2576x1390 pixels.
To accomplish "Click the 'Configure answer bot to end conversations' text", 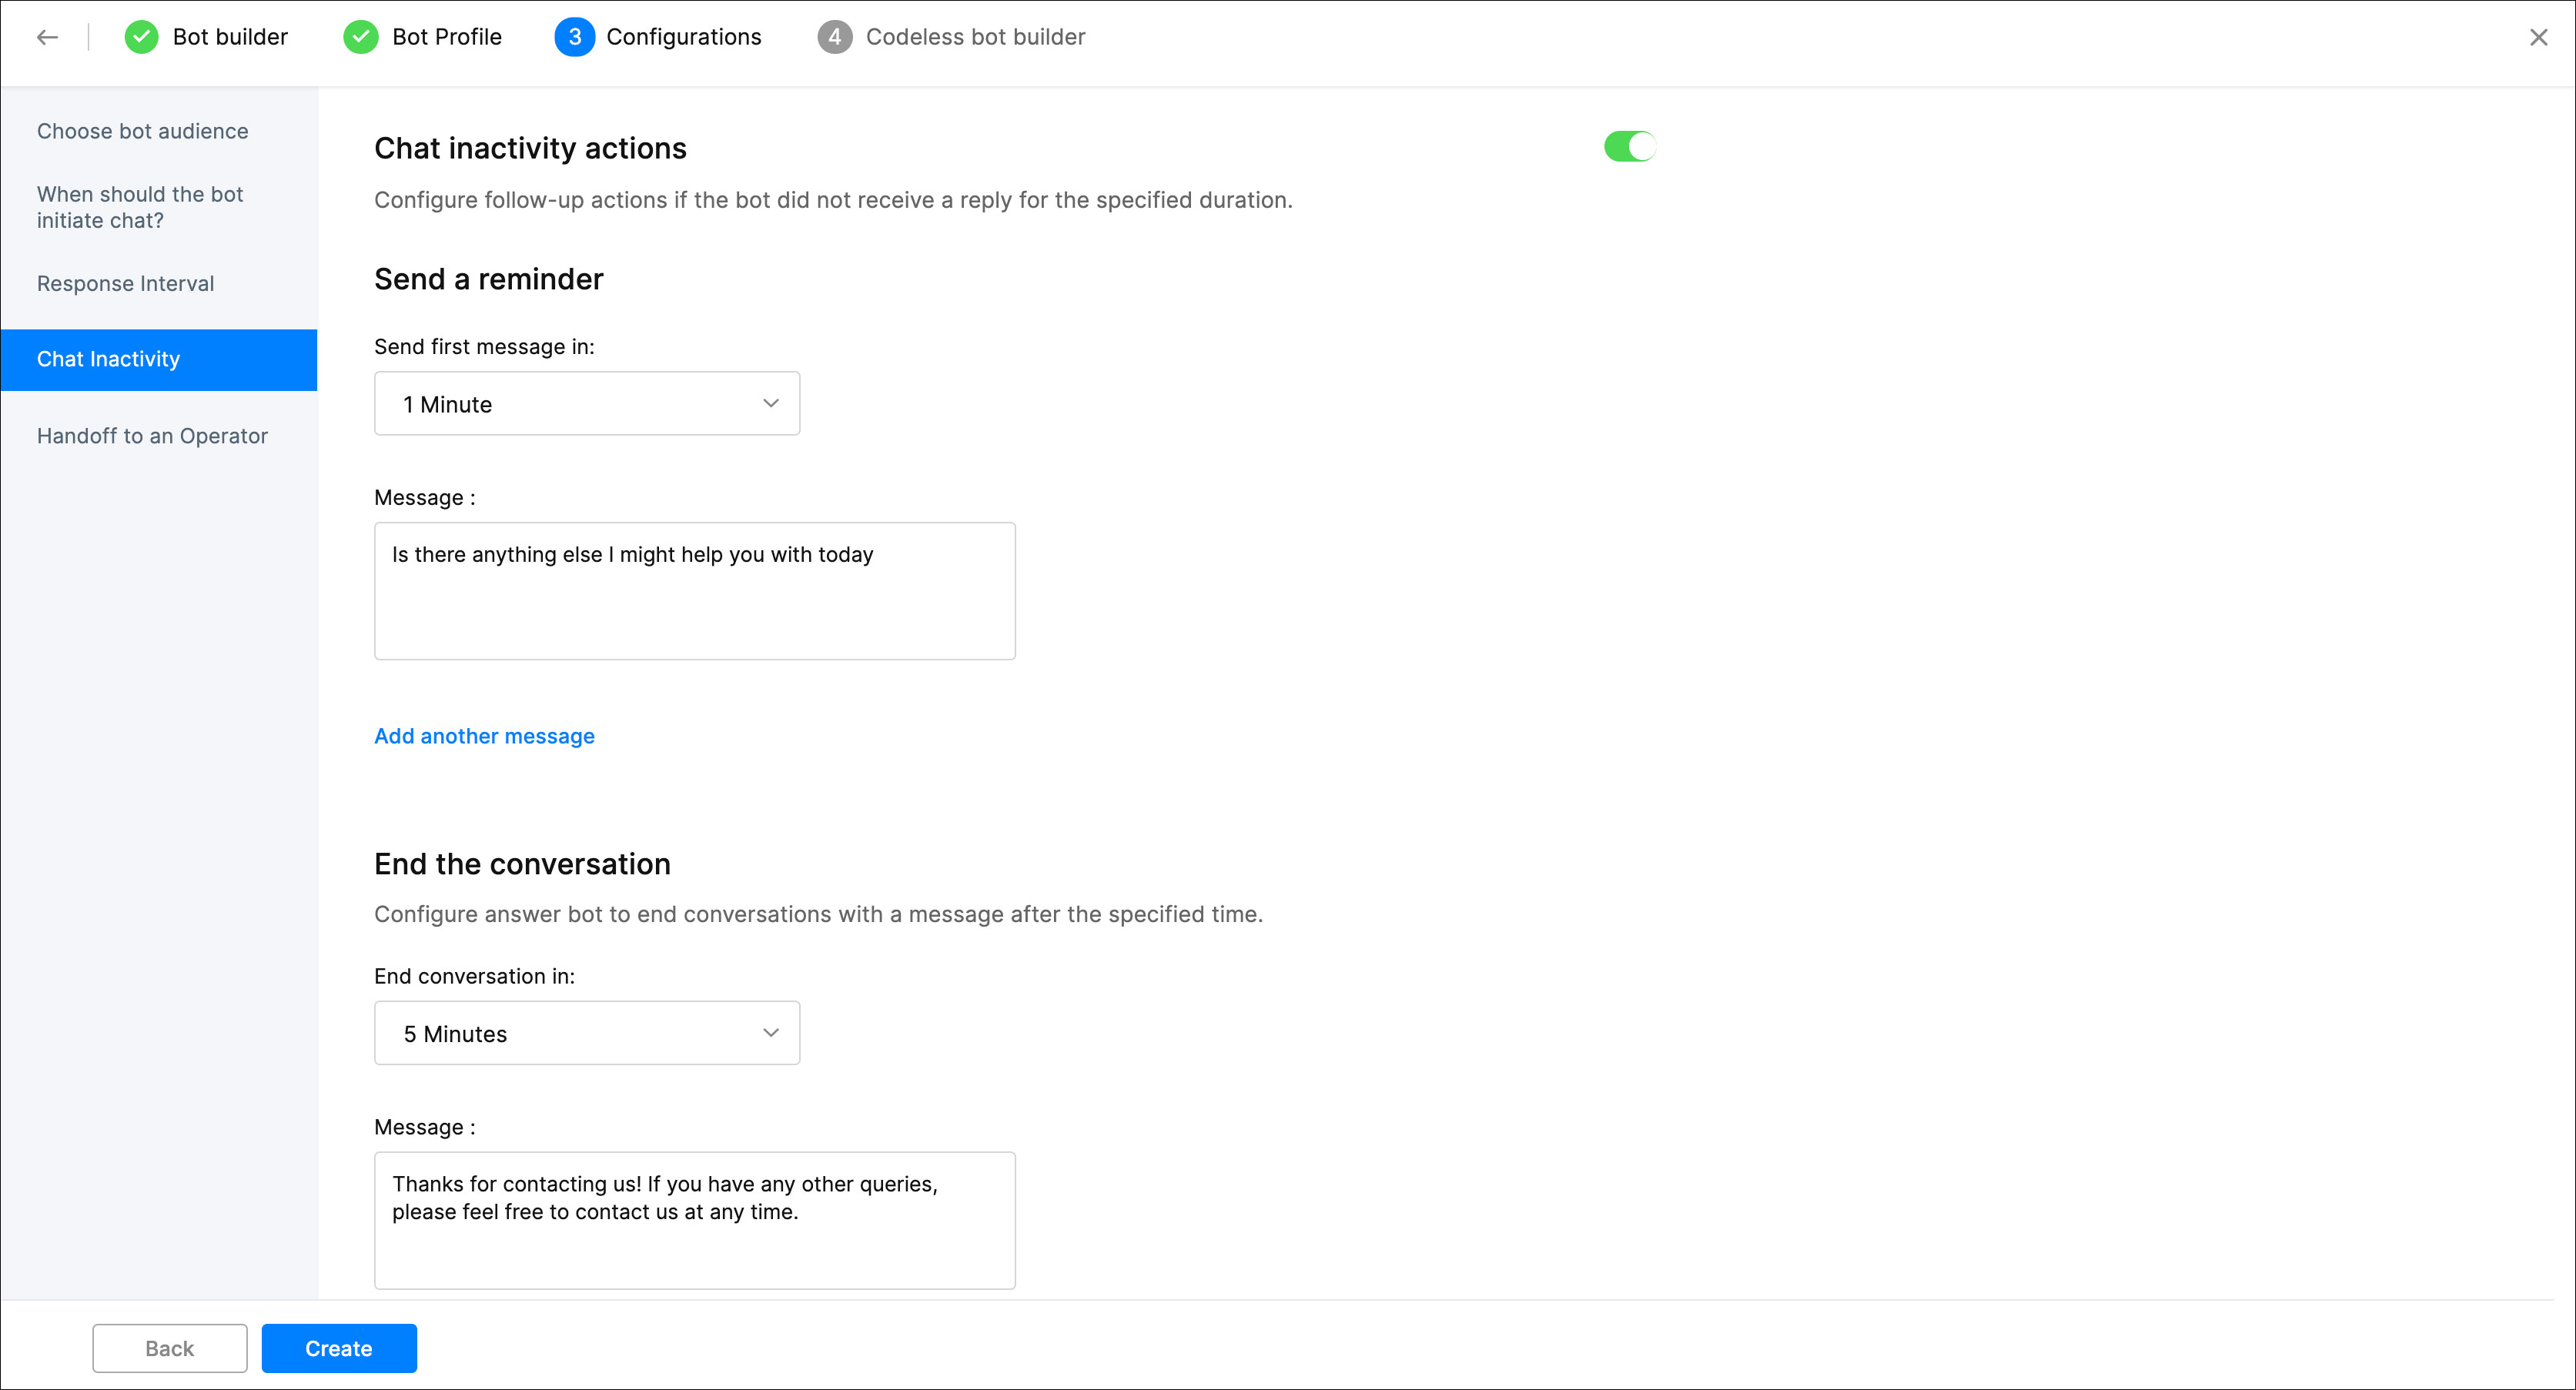I will coord(818,914).
